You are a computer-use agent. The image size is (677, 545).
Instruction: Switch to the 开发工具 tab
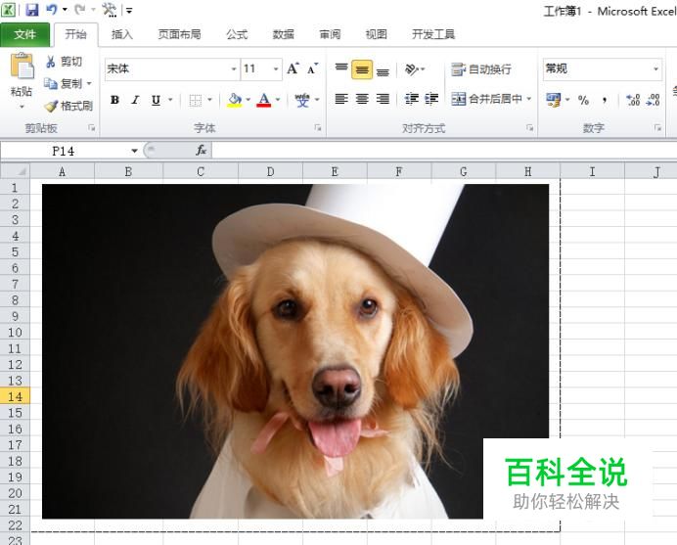[433, 34]
